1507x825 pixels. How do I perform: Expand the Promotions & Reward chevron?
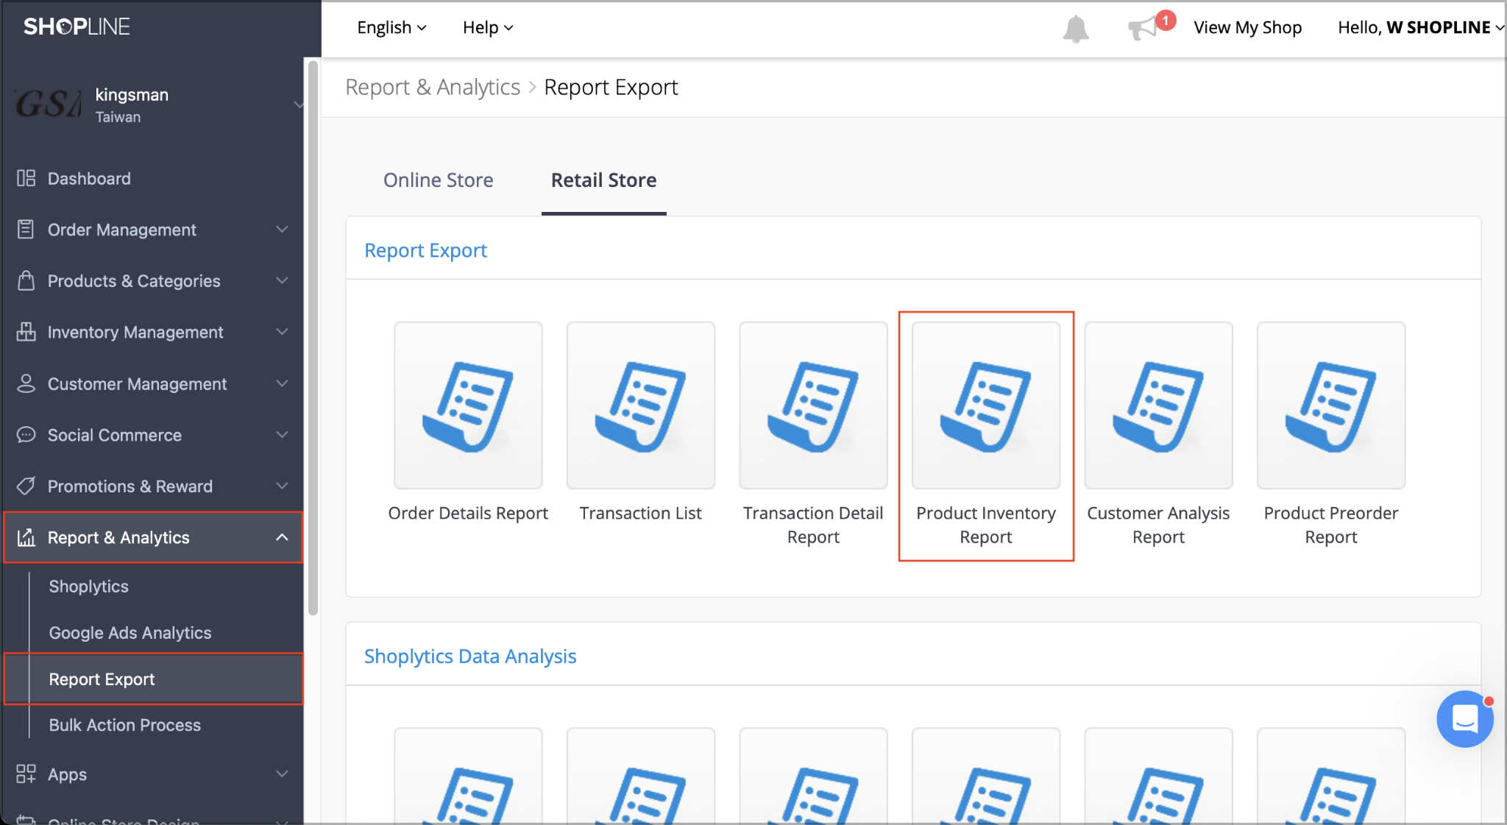(x=282, y=486)
